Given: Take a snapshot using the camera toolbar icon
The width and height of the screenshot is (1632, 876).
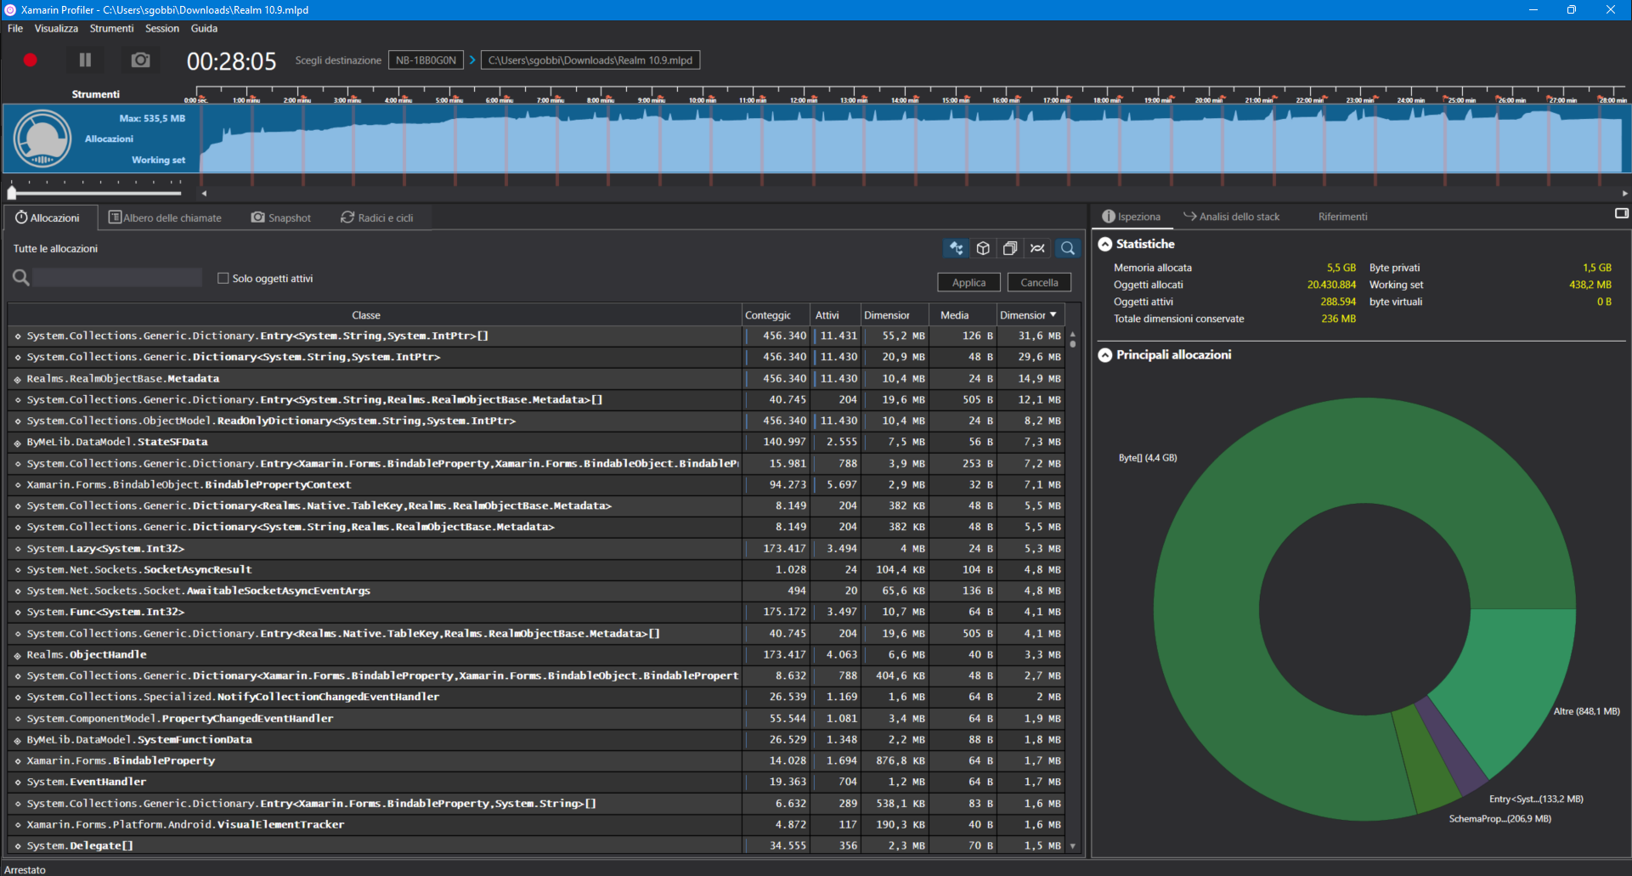Looking at the screenshot, I should (x=139, y=59).
